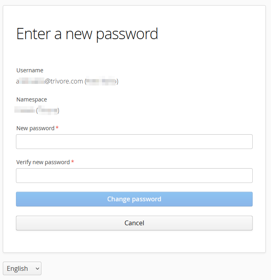
Task: Click the red asterisk beside Verify new password
Action: pyautogui.click(x=73, y=162)
